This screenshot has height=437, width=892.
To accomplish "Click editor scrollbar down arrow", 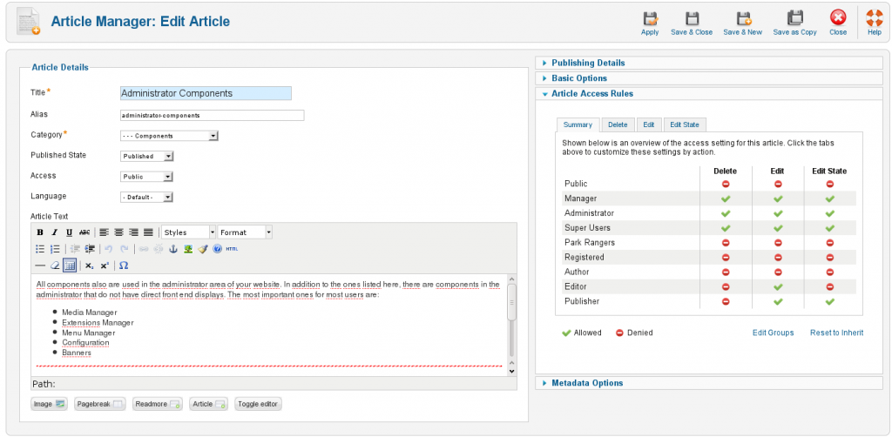I will [x=511, y=371].
